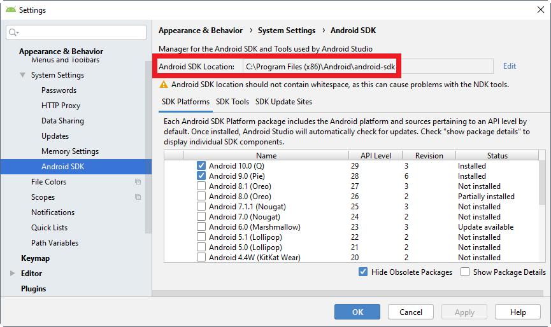
Task: Click the "Partially installed" status cell
Action: [x=486, y=196]
